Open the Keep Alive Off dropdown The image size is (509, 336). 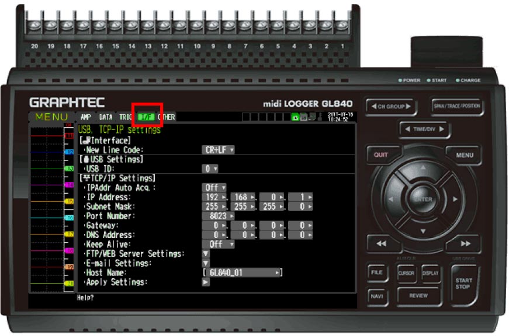pos(218,244)
